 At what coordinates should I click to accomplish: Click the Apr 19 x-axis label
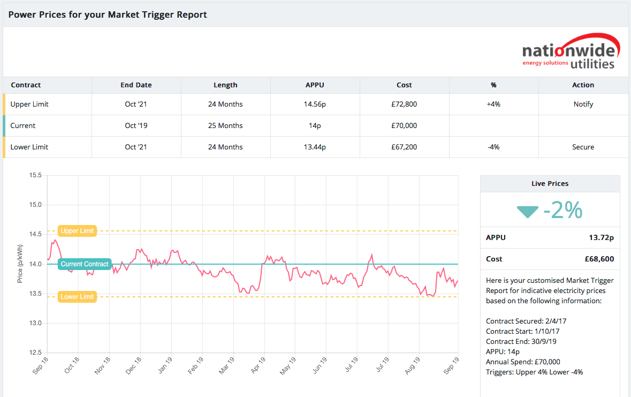point(257,365)
